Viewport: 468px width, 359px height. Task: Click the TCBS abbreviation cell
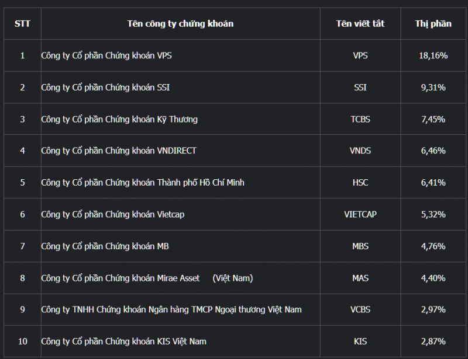click(x=360, y=119)
